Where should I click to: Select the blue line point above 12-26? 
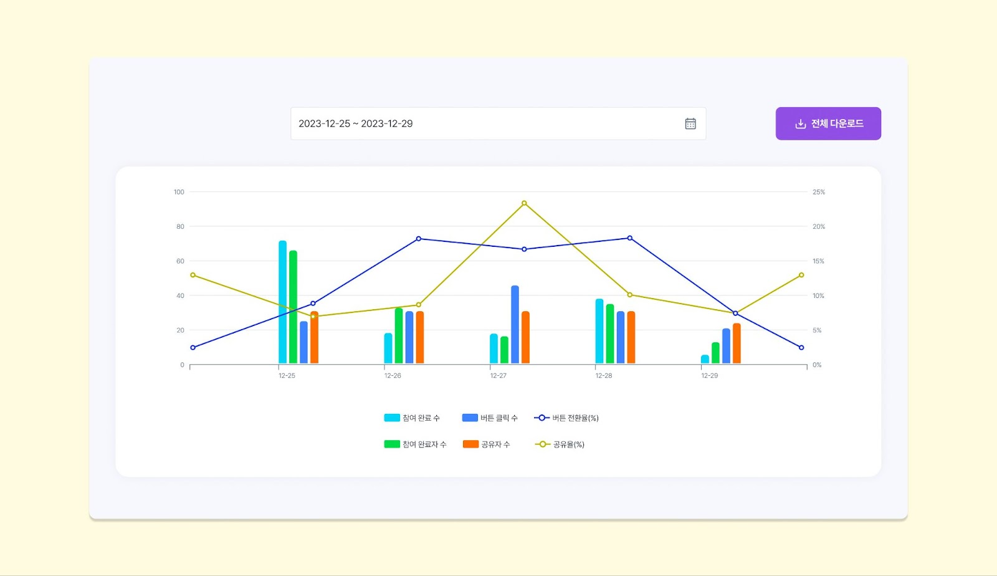coord(418,239)
